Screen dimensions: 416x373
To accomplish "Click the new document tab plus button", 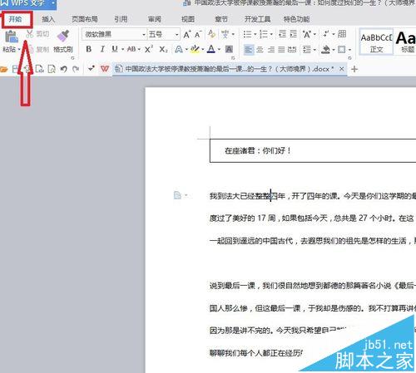I will [354, 69].
